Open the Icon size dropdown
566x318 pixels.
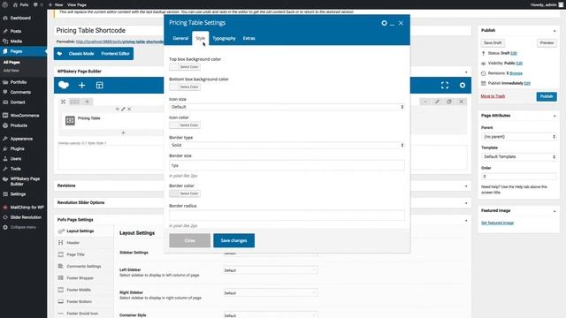[x=287, y=107]
